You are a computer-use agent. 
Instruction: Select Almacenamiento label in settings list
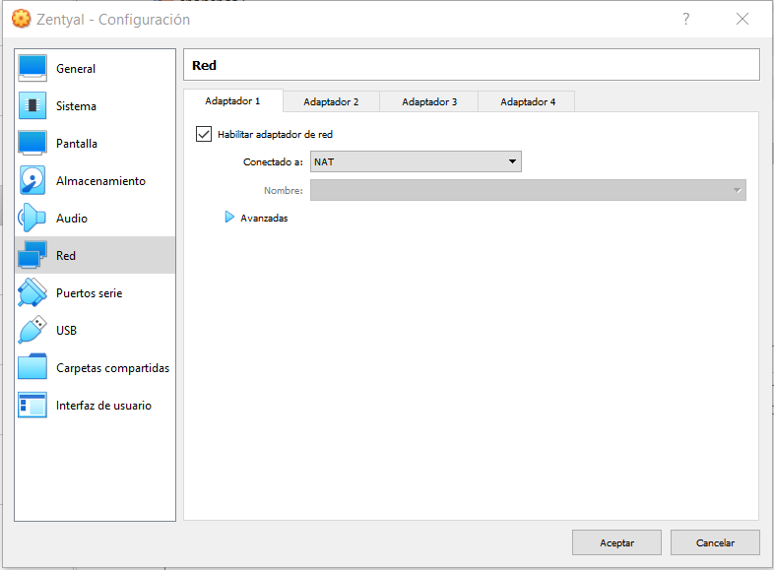click(100, 181)
